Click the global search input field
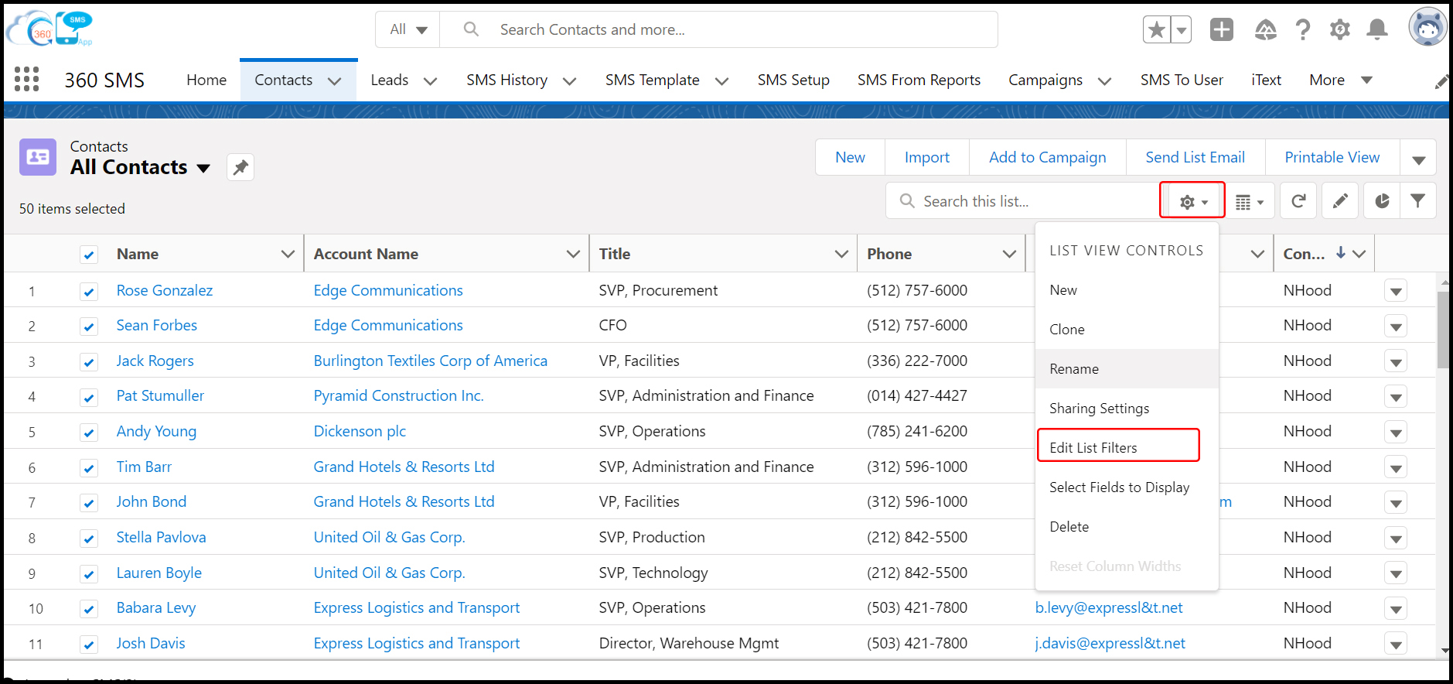Image resolution: width=1453 pixels, height=684 pixels. pos(718,29)
